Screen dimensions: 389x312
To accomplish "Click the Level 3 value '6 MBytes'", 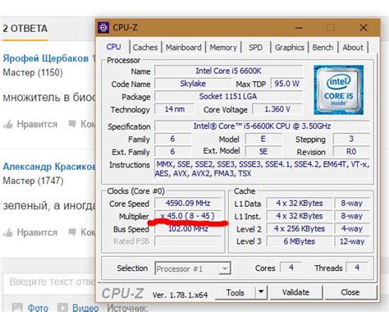I will 300,241.
